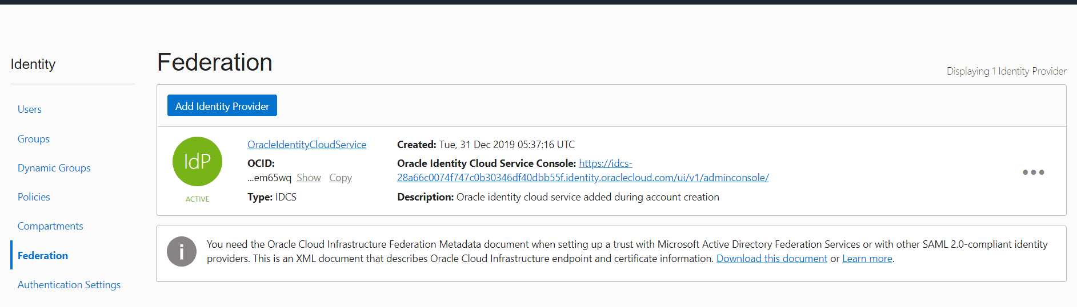Click the Identity sidebar heading
The width and height of the screenshot is (1077, 307).
click(x=33, y=64)
